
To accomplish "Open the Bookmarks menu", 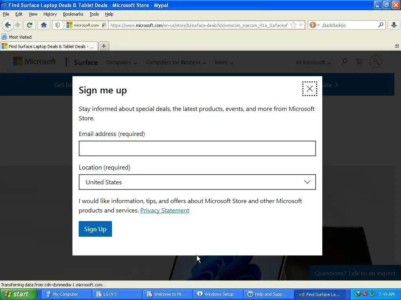I will click(x=73, y=14).
